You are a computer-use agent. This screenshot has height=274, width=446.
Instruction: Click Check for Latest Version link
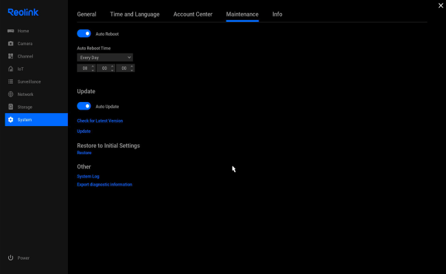click(100, 121)
